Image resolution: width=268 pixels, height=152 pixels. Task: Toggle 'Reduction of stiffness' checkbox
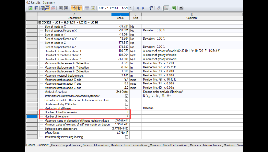(127, 108)
